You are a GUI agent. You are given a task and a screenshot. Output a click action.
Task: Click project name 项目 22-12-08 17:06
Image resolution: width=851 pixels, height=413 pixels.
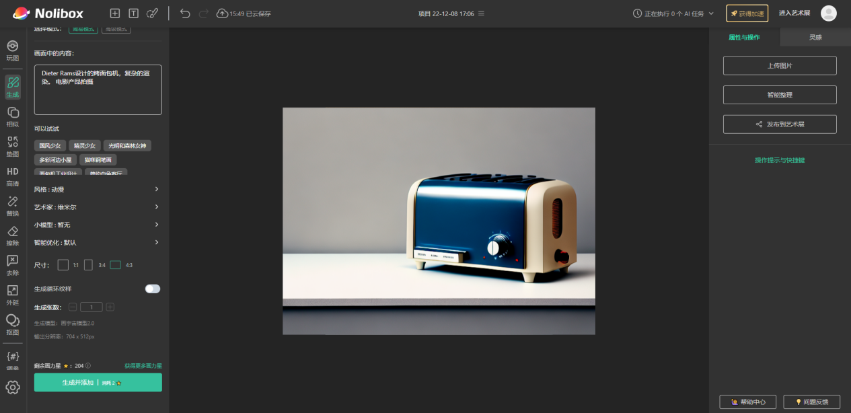click(446, 13)
